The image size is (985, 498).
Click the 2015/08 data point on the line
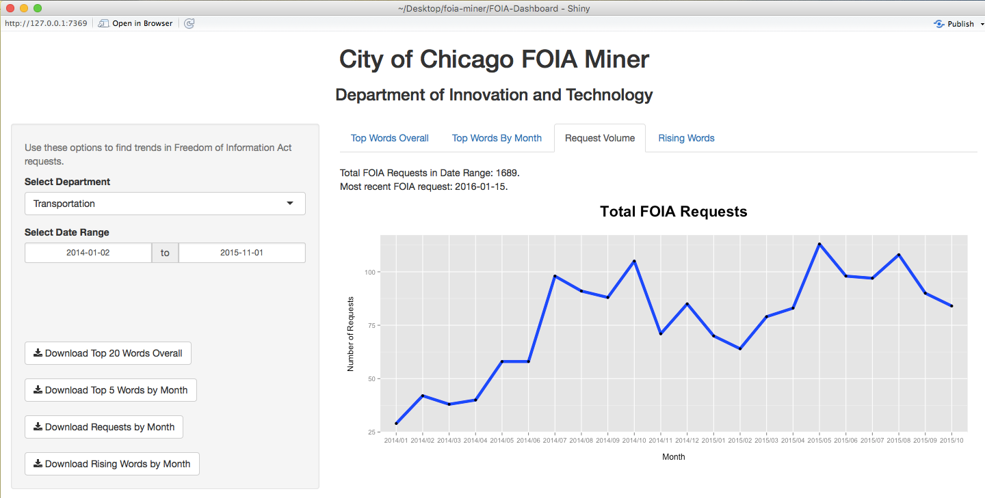tap(899, 255)
